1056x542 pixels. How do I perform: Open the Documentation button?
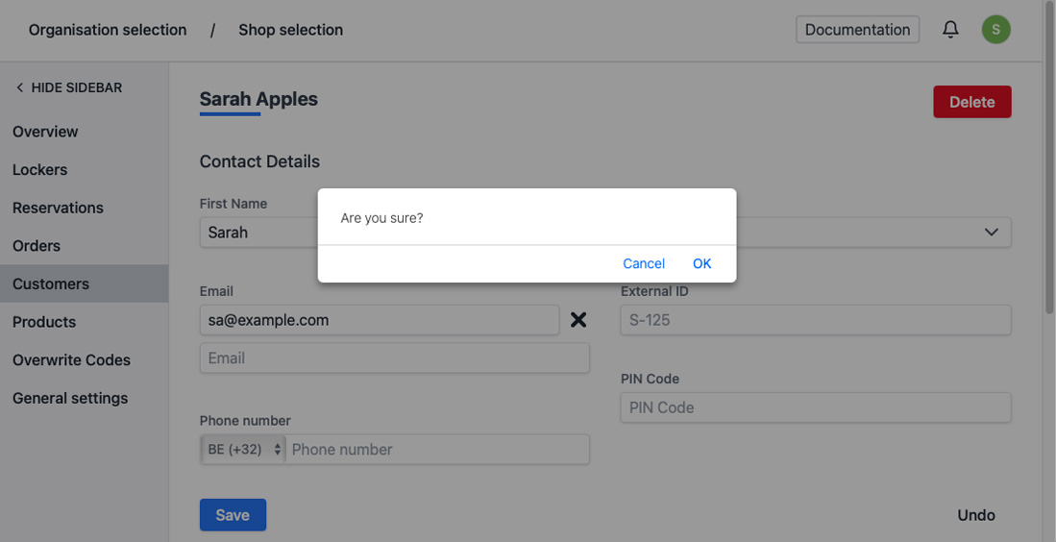point(857,30)
